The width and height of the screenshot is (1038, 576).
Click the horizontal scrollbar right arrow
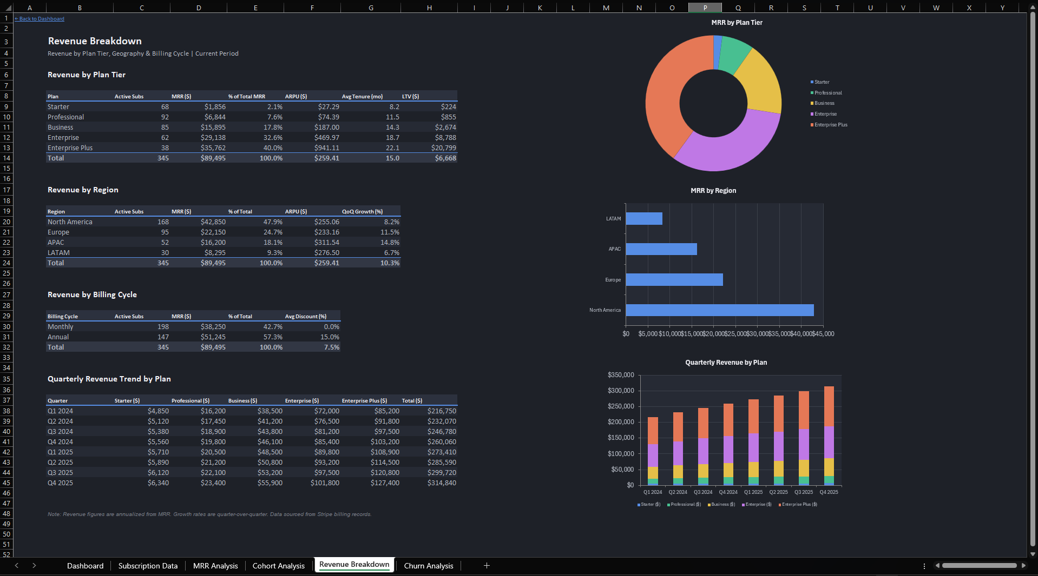[1023, 565]
